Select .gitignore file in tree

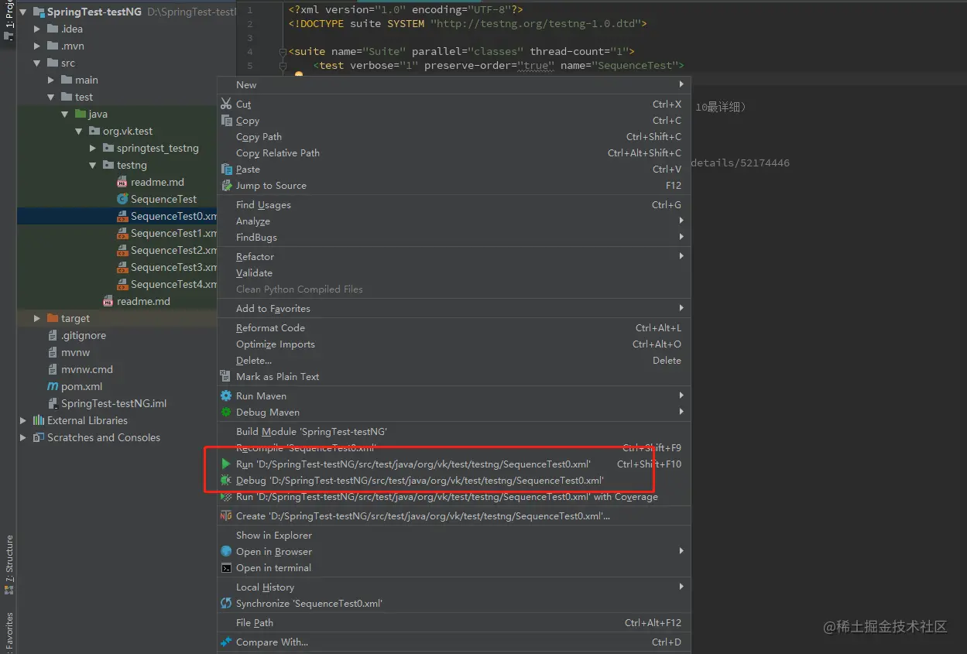coord(84,335)
